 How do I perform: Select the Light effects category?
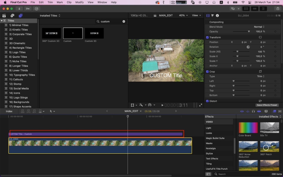coord(208,128)
